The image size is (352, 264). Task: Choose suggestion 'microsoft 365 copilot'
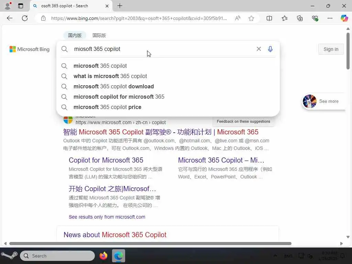pos(168,66)
